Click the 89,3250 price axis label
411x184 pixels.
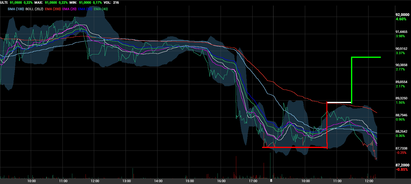pyautogui.click(x=402, y=98)
